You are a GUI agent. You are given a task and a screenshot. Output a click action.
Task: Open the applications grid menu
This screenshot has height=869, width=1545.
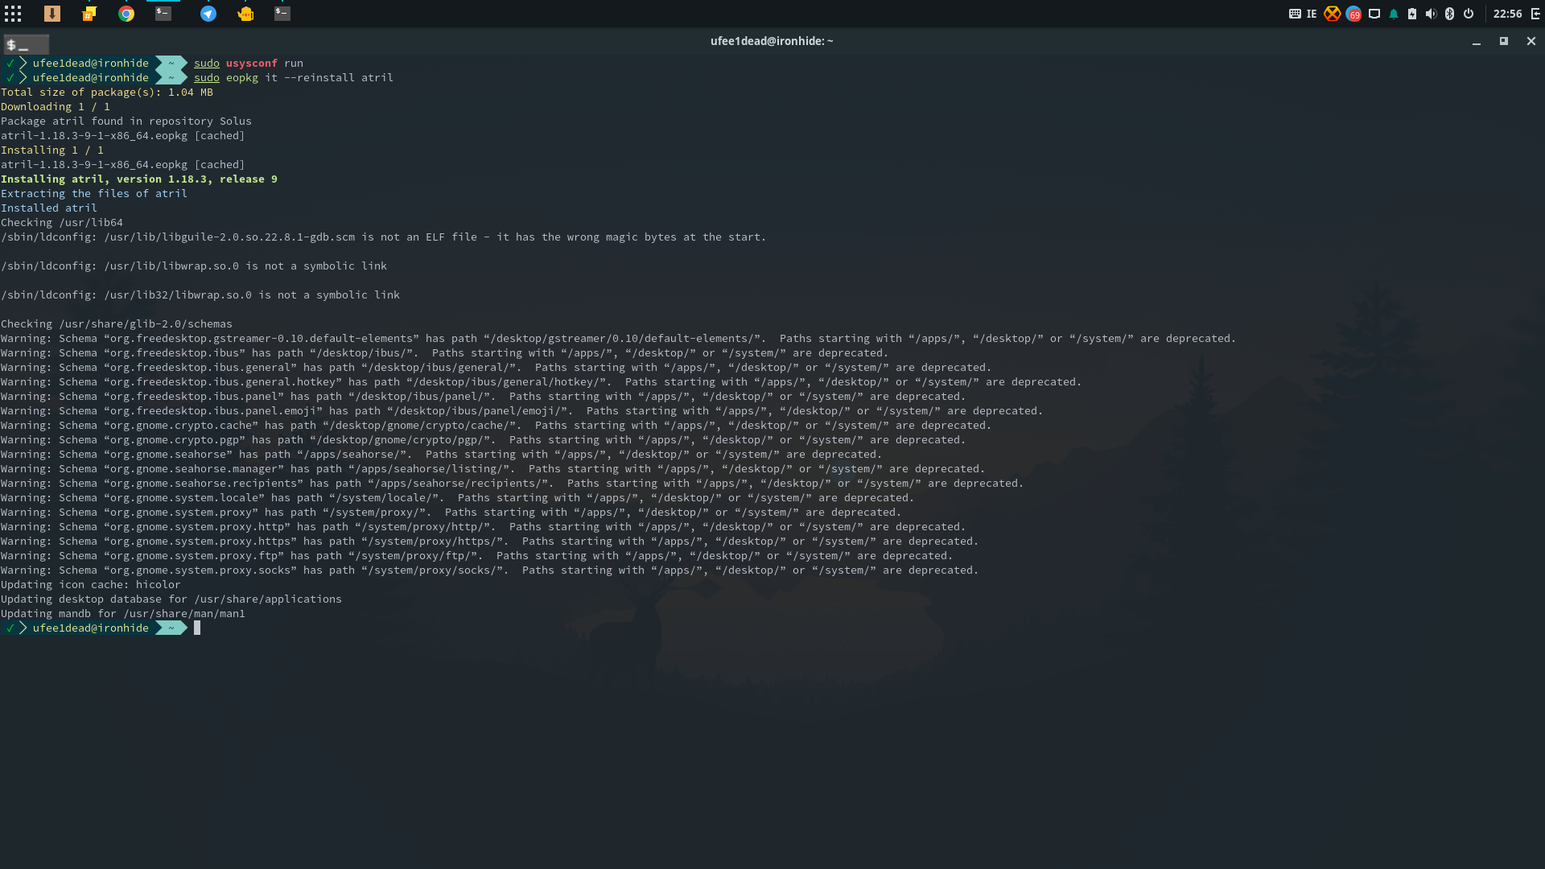pyautogui.click(x=13, y=14)
